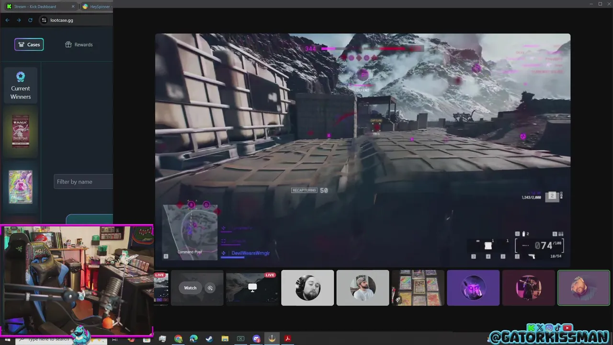Select the bearded man with headphones avatar tile
Image resolution: width=613 pixels, height=345 pixels.
[x=307, y=287]
